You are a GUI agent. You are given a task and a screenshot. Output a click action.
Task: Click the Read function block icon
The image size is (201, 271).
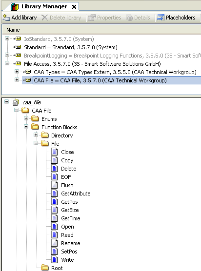pos(55,235)
